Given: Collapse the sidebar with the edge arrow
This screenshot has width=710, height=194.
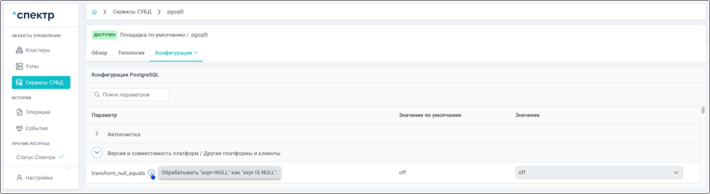Looking at the screenshot, I should click(68, 167).
